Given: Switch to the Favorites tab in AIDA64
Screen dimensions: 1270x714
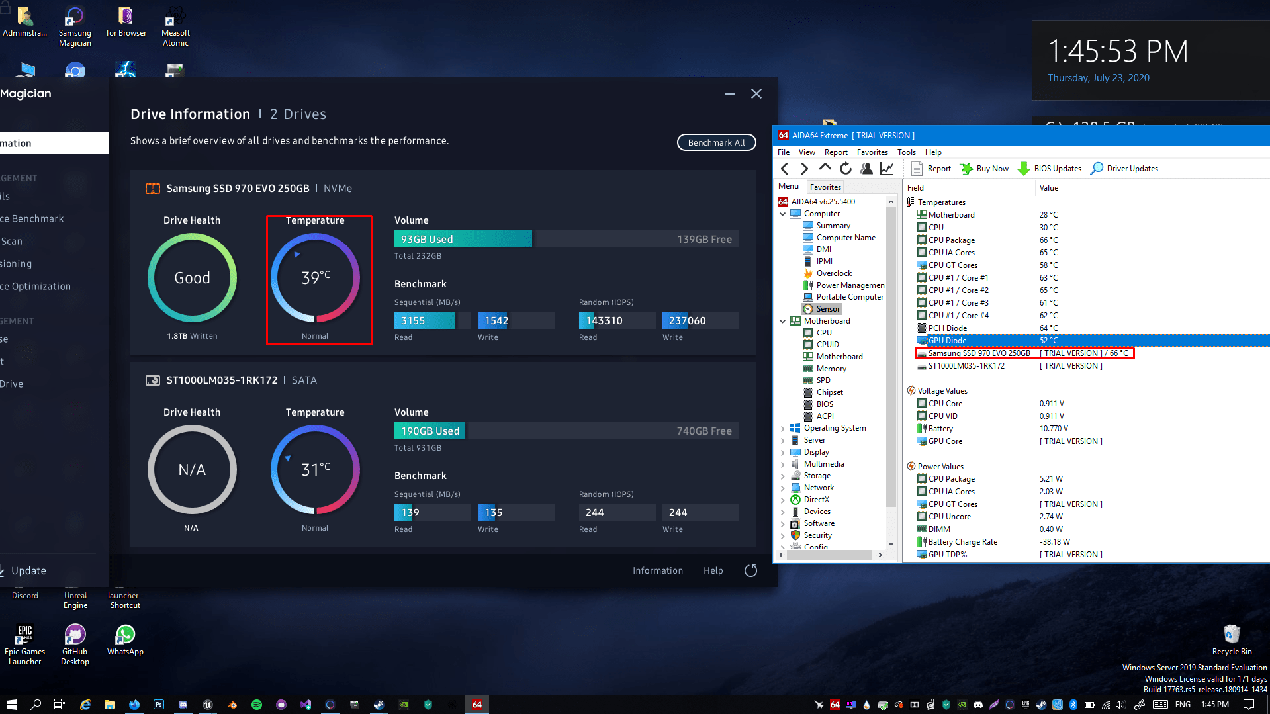Looking at the screenshot, I should 825,187.
